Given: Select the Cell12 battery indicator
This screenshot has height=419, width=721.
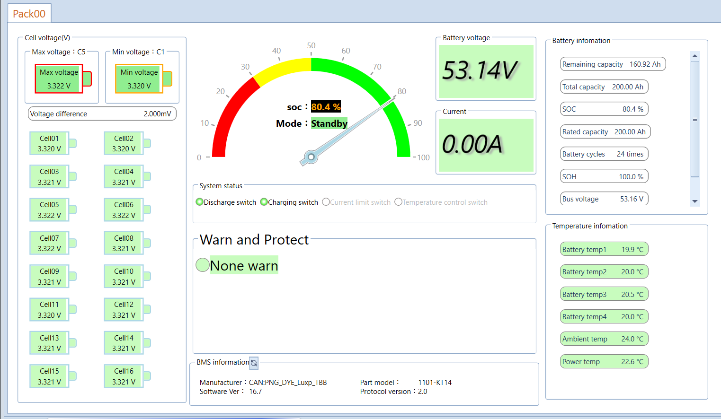Looking at the screenshot, I should pos(127,309).
